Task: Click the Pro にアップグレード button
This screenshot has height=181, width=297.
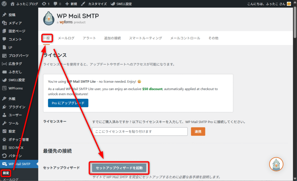Action: [x=68, y=103]
